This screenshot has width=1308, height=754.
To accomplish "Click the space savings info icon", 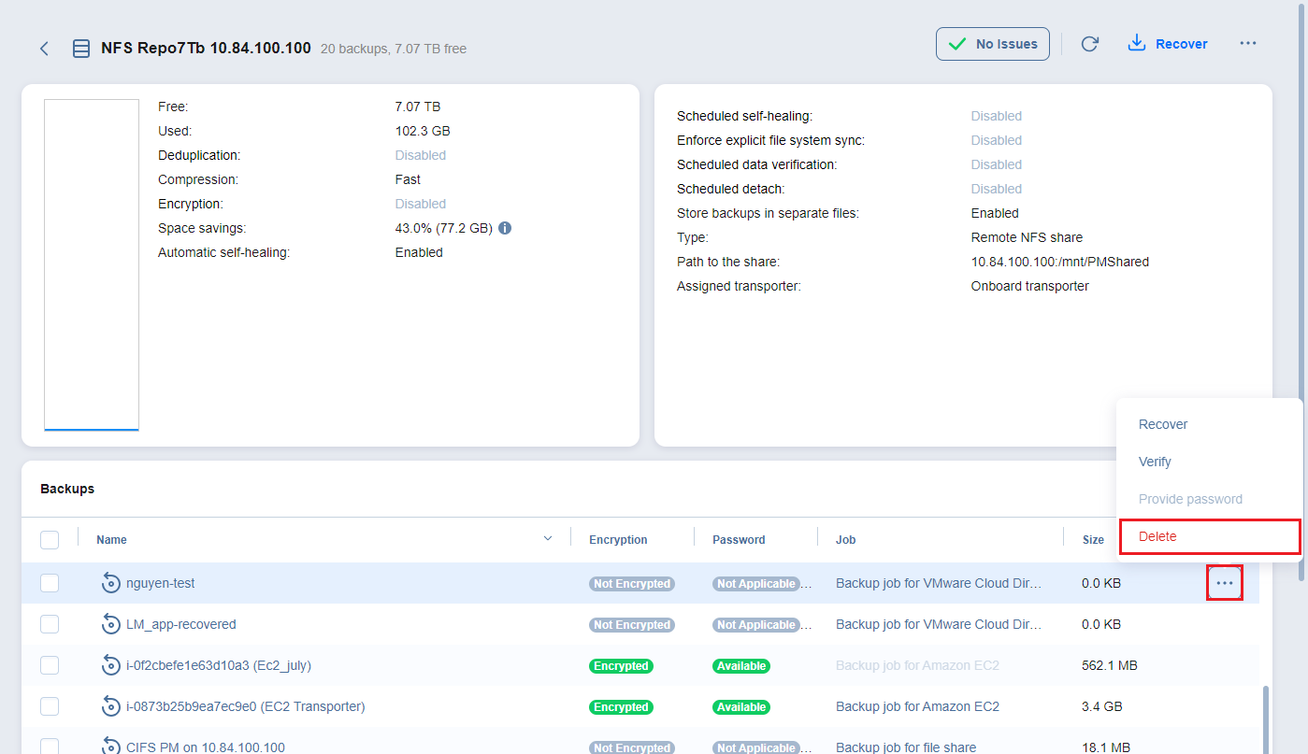I will (x=505, y=228).
